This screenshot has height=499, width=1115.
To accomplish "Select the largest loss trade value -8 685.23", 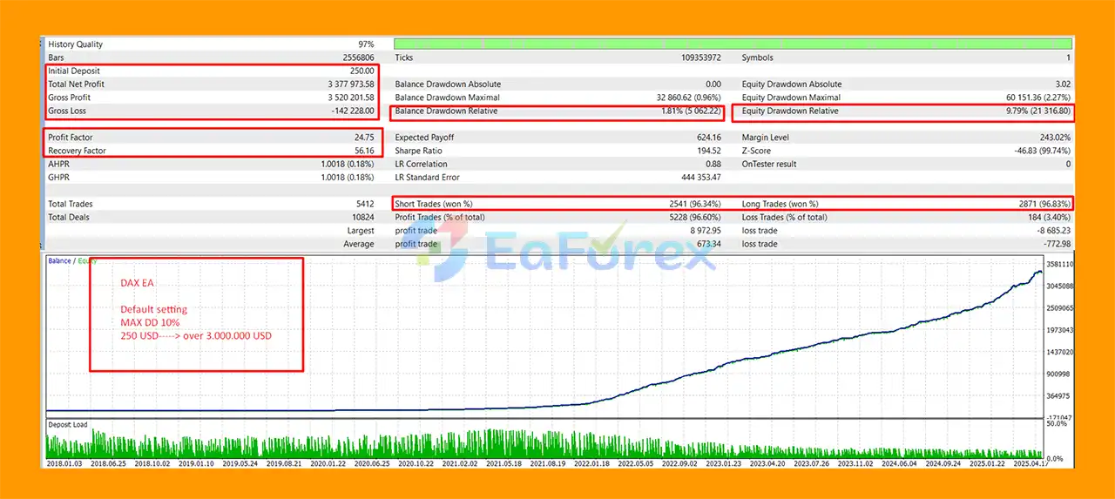I will click(1055, 231).
